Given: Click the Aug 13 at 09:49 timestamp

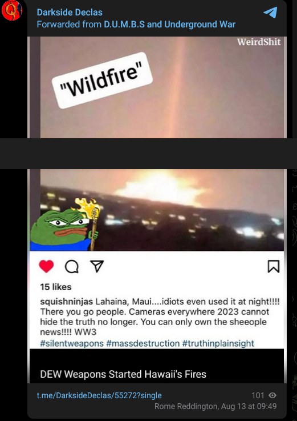Looking at the screenshot, I should pos(249,406).
